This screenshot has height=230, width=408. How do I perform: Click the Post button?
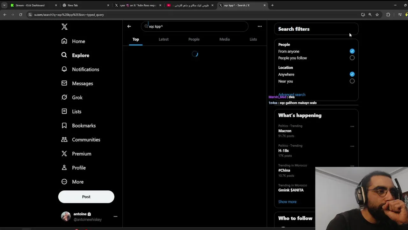(x=86, y=197)
